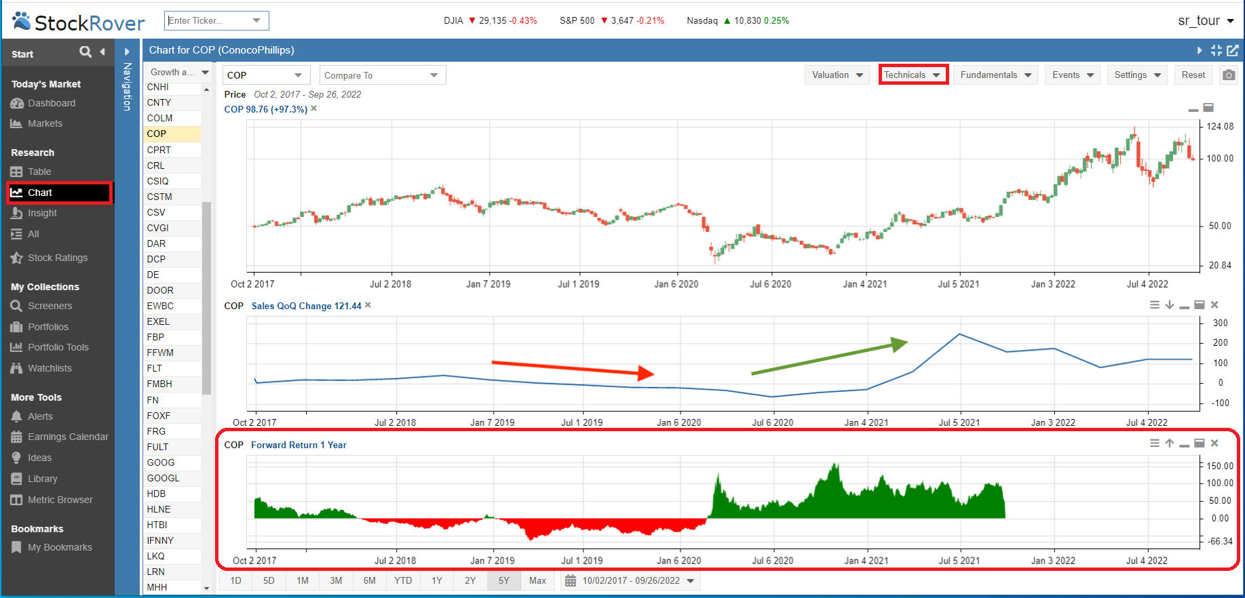
Task: Close the Forward Return 1 Year pane
Action: [1214, 443]
